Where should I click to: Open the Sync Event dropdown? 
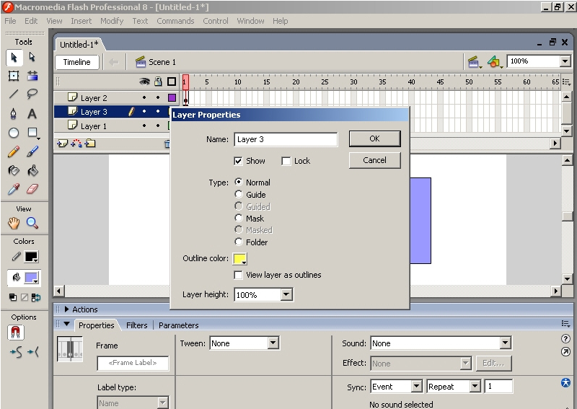[417, 386]
